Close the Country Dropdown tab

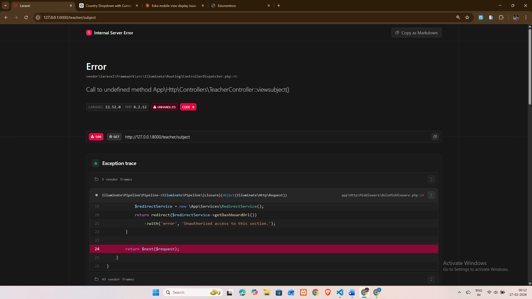pos(137,6)
